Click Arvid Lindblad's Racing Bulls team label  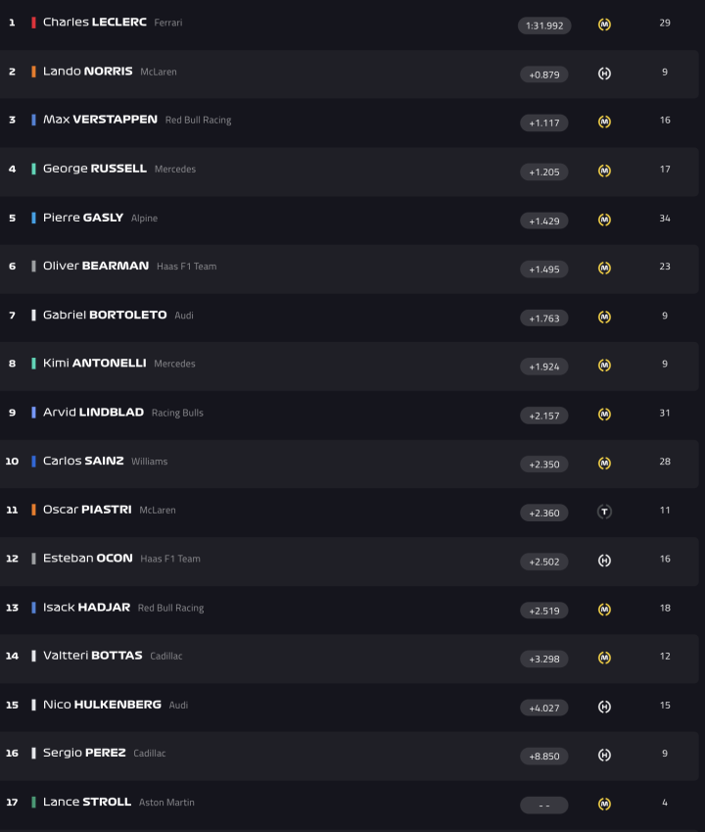point(177,414)
